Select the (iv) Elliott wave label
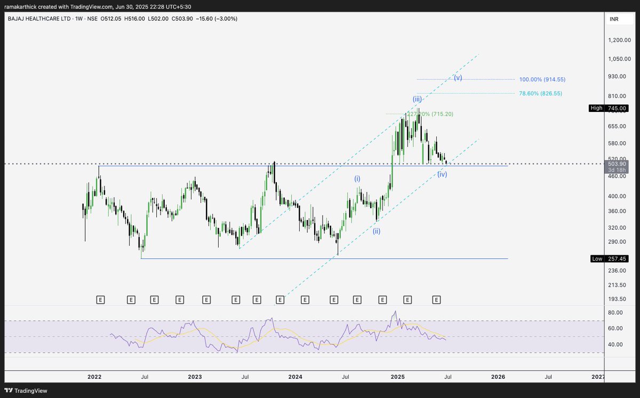 [x=442, y=174]
